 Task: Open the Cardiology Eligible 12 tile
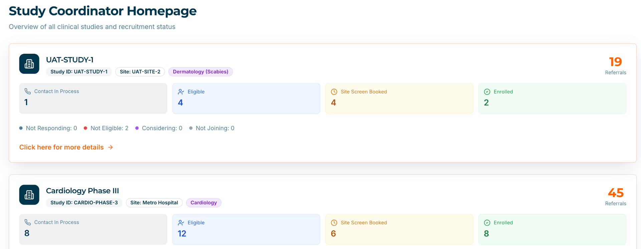pyautogui.click(x=246, y=229)
